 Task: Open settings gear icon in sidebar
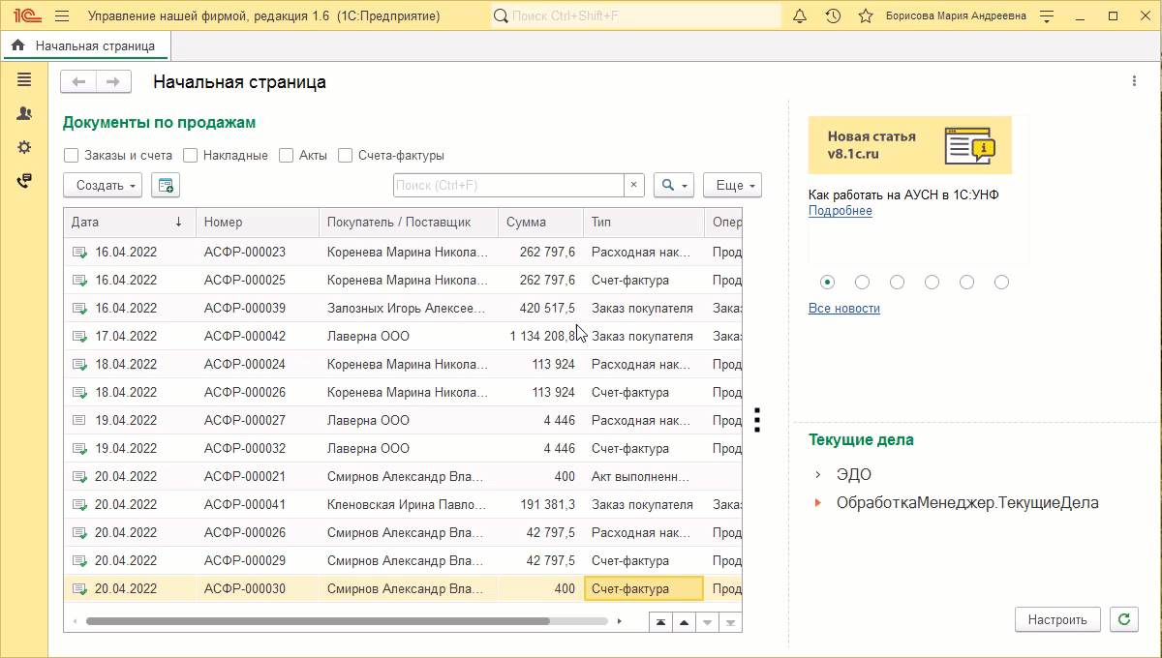(x=24, y=147)
